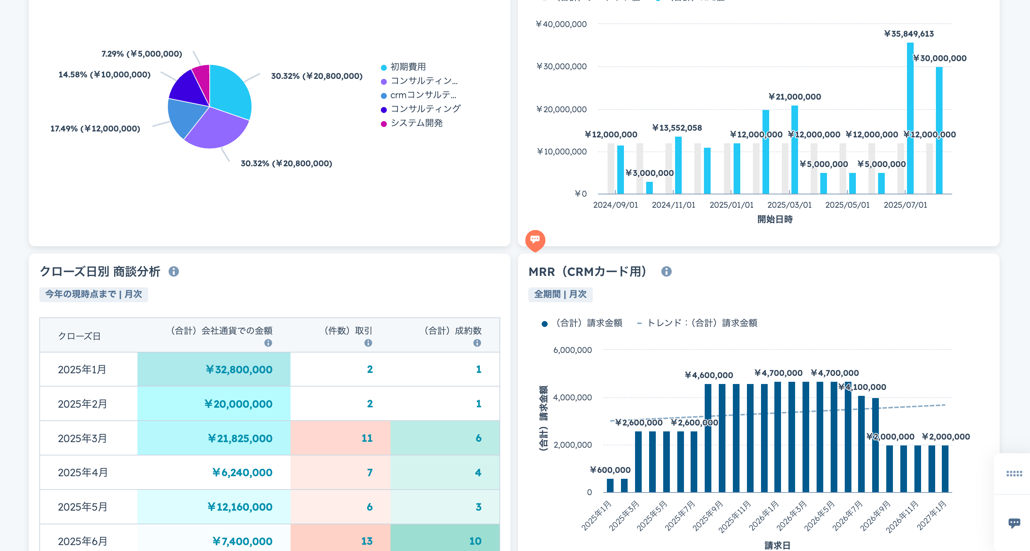Click info icon beside クローズ日別 商談分析 title
The height and width of the screenshot is (551, 1030).
(x=173, y=272)
